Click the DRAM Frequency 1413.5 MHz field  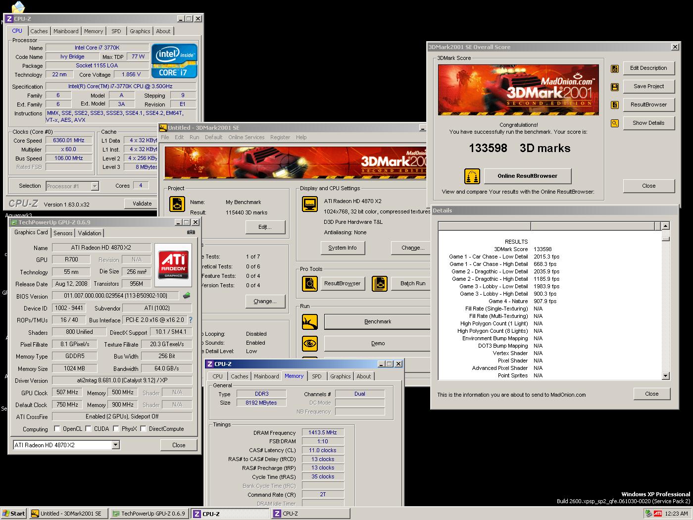click(322, 433)
